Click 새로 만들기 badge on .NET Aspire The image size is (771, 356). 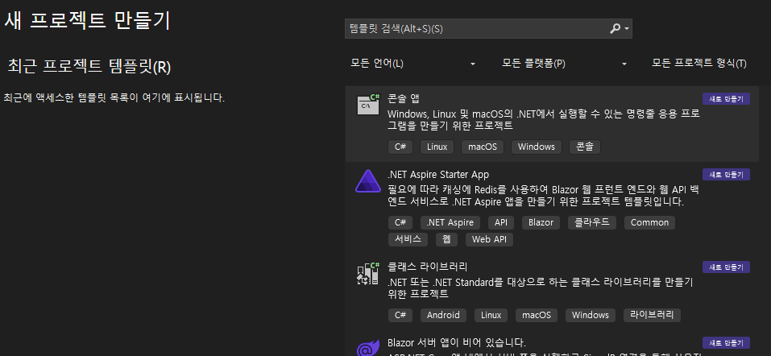726,175
